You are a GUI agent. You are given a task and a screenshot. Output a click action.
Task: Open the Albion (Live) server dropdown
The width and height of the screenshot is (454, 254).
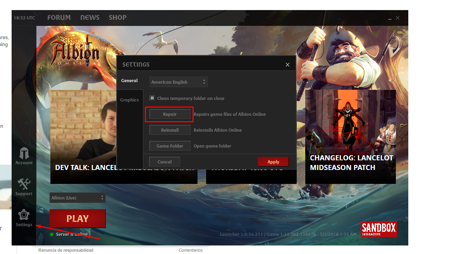[x=77, y=198]
